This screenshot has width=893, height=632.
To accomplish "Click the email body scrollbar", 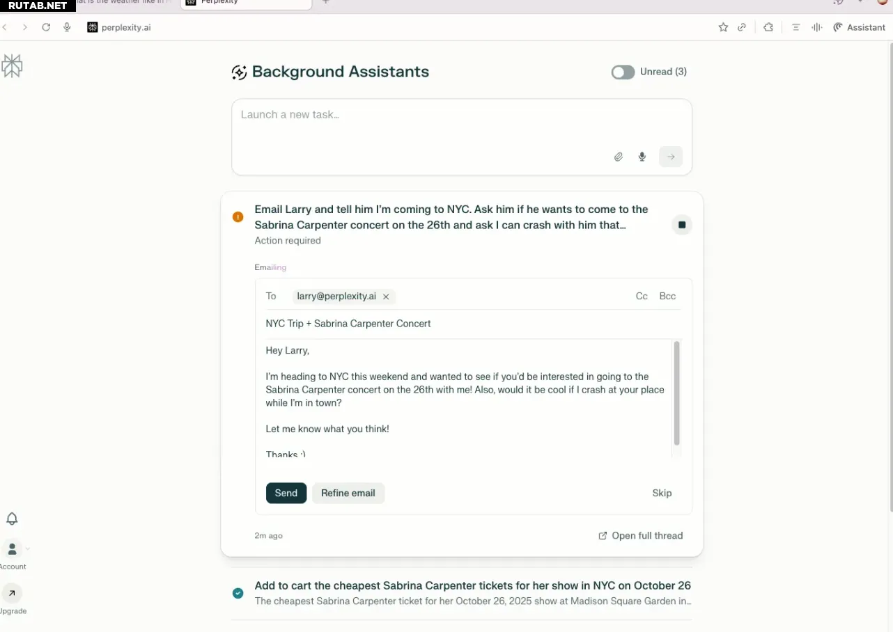I will (676, 393).
